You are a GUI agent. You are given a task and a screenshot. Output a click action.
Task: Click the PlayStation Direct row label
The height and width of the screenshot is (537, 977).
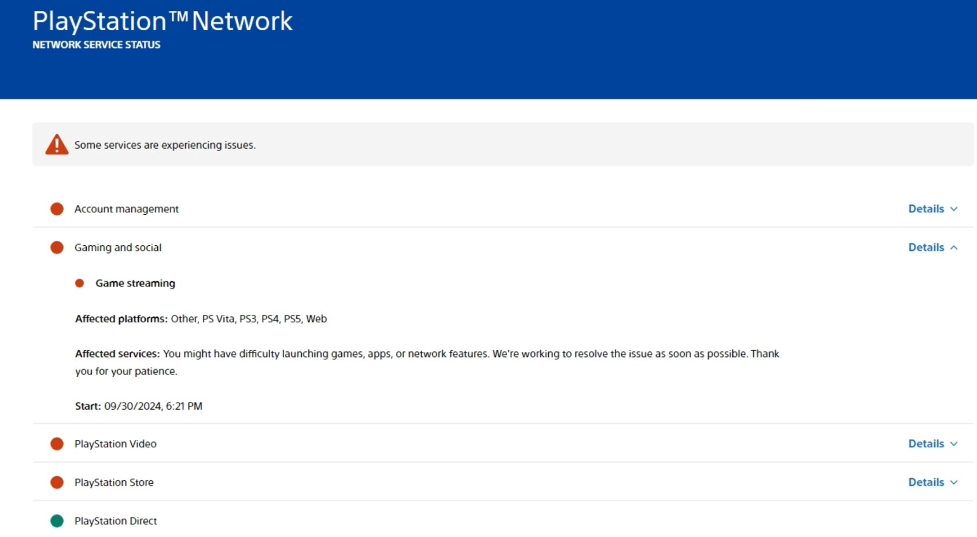click(116, 521)
